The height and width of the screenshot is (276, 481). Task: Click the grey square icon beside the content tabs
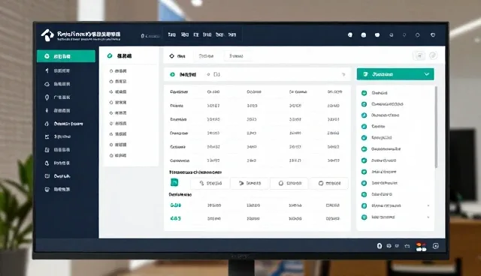[x=419, y=55]
